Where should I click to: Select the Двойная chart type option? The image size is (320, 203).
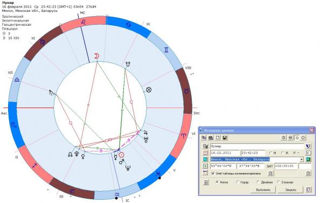tap(258, 182)
